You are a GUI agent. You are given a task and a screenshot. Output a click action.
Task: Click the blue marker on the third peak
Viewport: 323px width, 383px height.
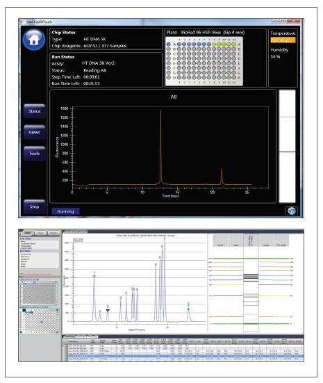(108, 310)
